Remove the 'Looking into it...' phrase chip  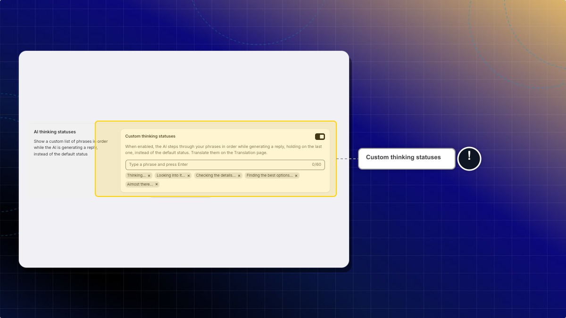[189, 176]
